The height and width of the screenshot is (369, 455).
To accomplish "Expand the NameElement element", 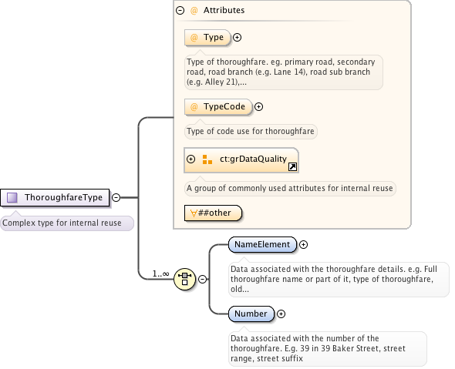I will (x=303, y=245).
